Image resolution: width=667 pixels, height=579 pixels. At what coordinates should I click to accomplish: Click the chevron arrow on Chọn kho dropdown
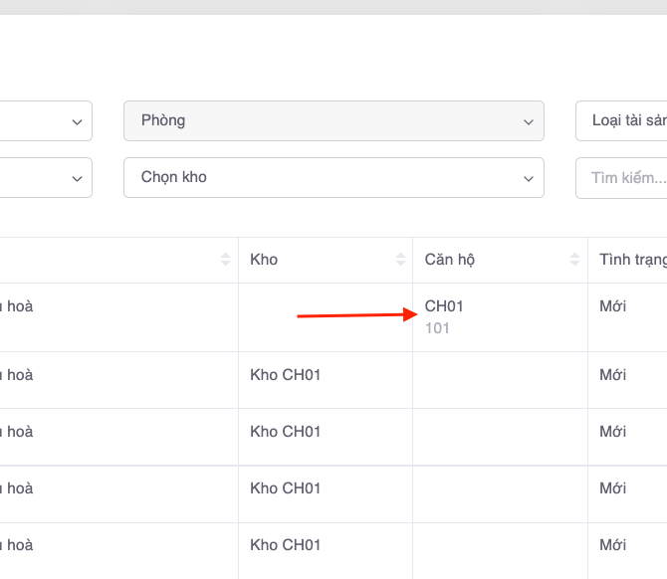[528, 178]
